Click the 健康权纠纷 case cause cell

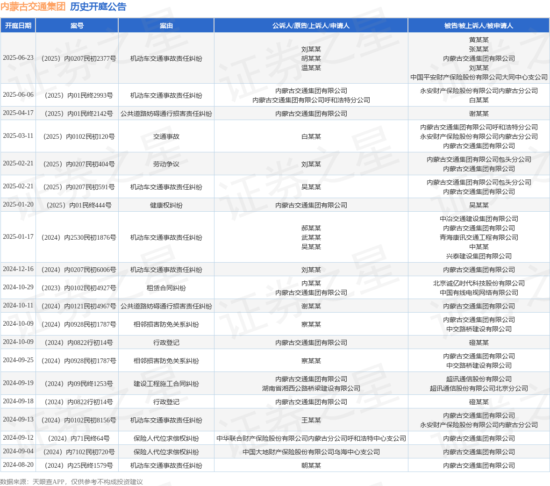[x=166, y=205]
